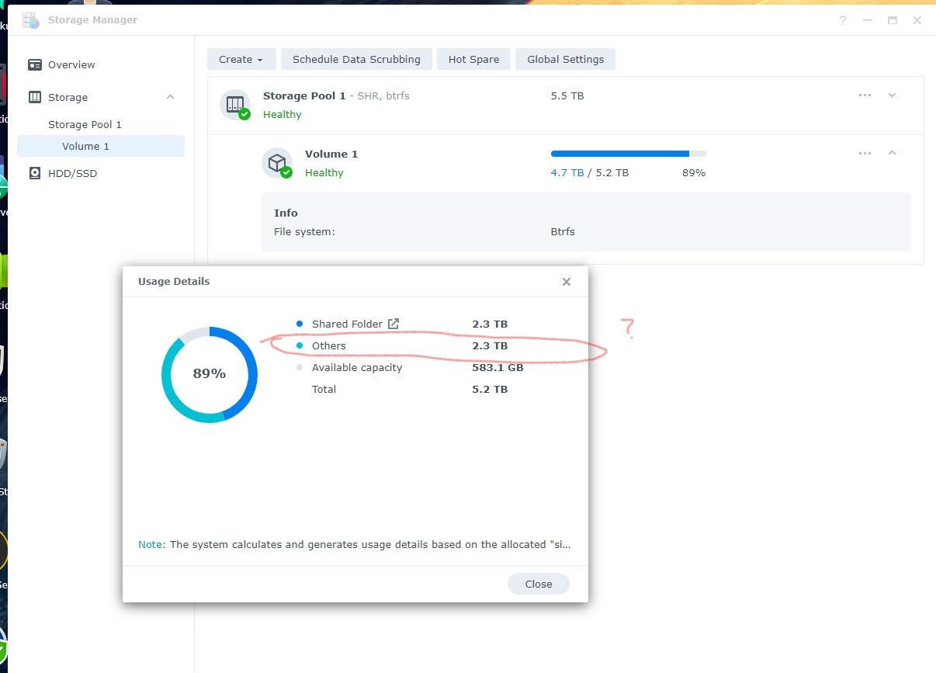Click the Storage section icon in sidebar

(x=36, y=97)
